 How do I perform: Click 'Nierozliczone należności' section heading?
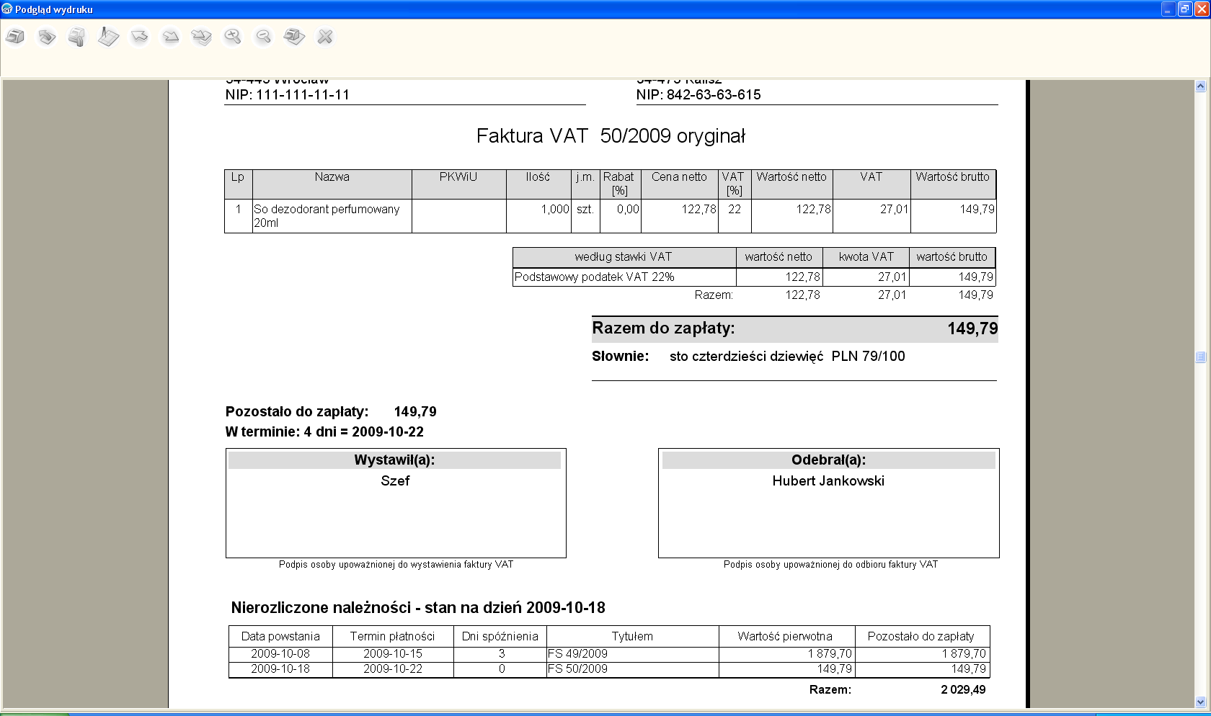pyautogui.click(x=418, y=608)
